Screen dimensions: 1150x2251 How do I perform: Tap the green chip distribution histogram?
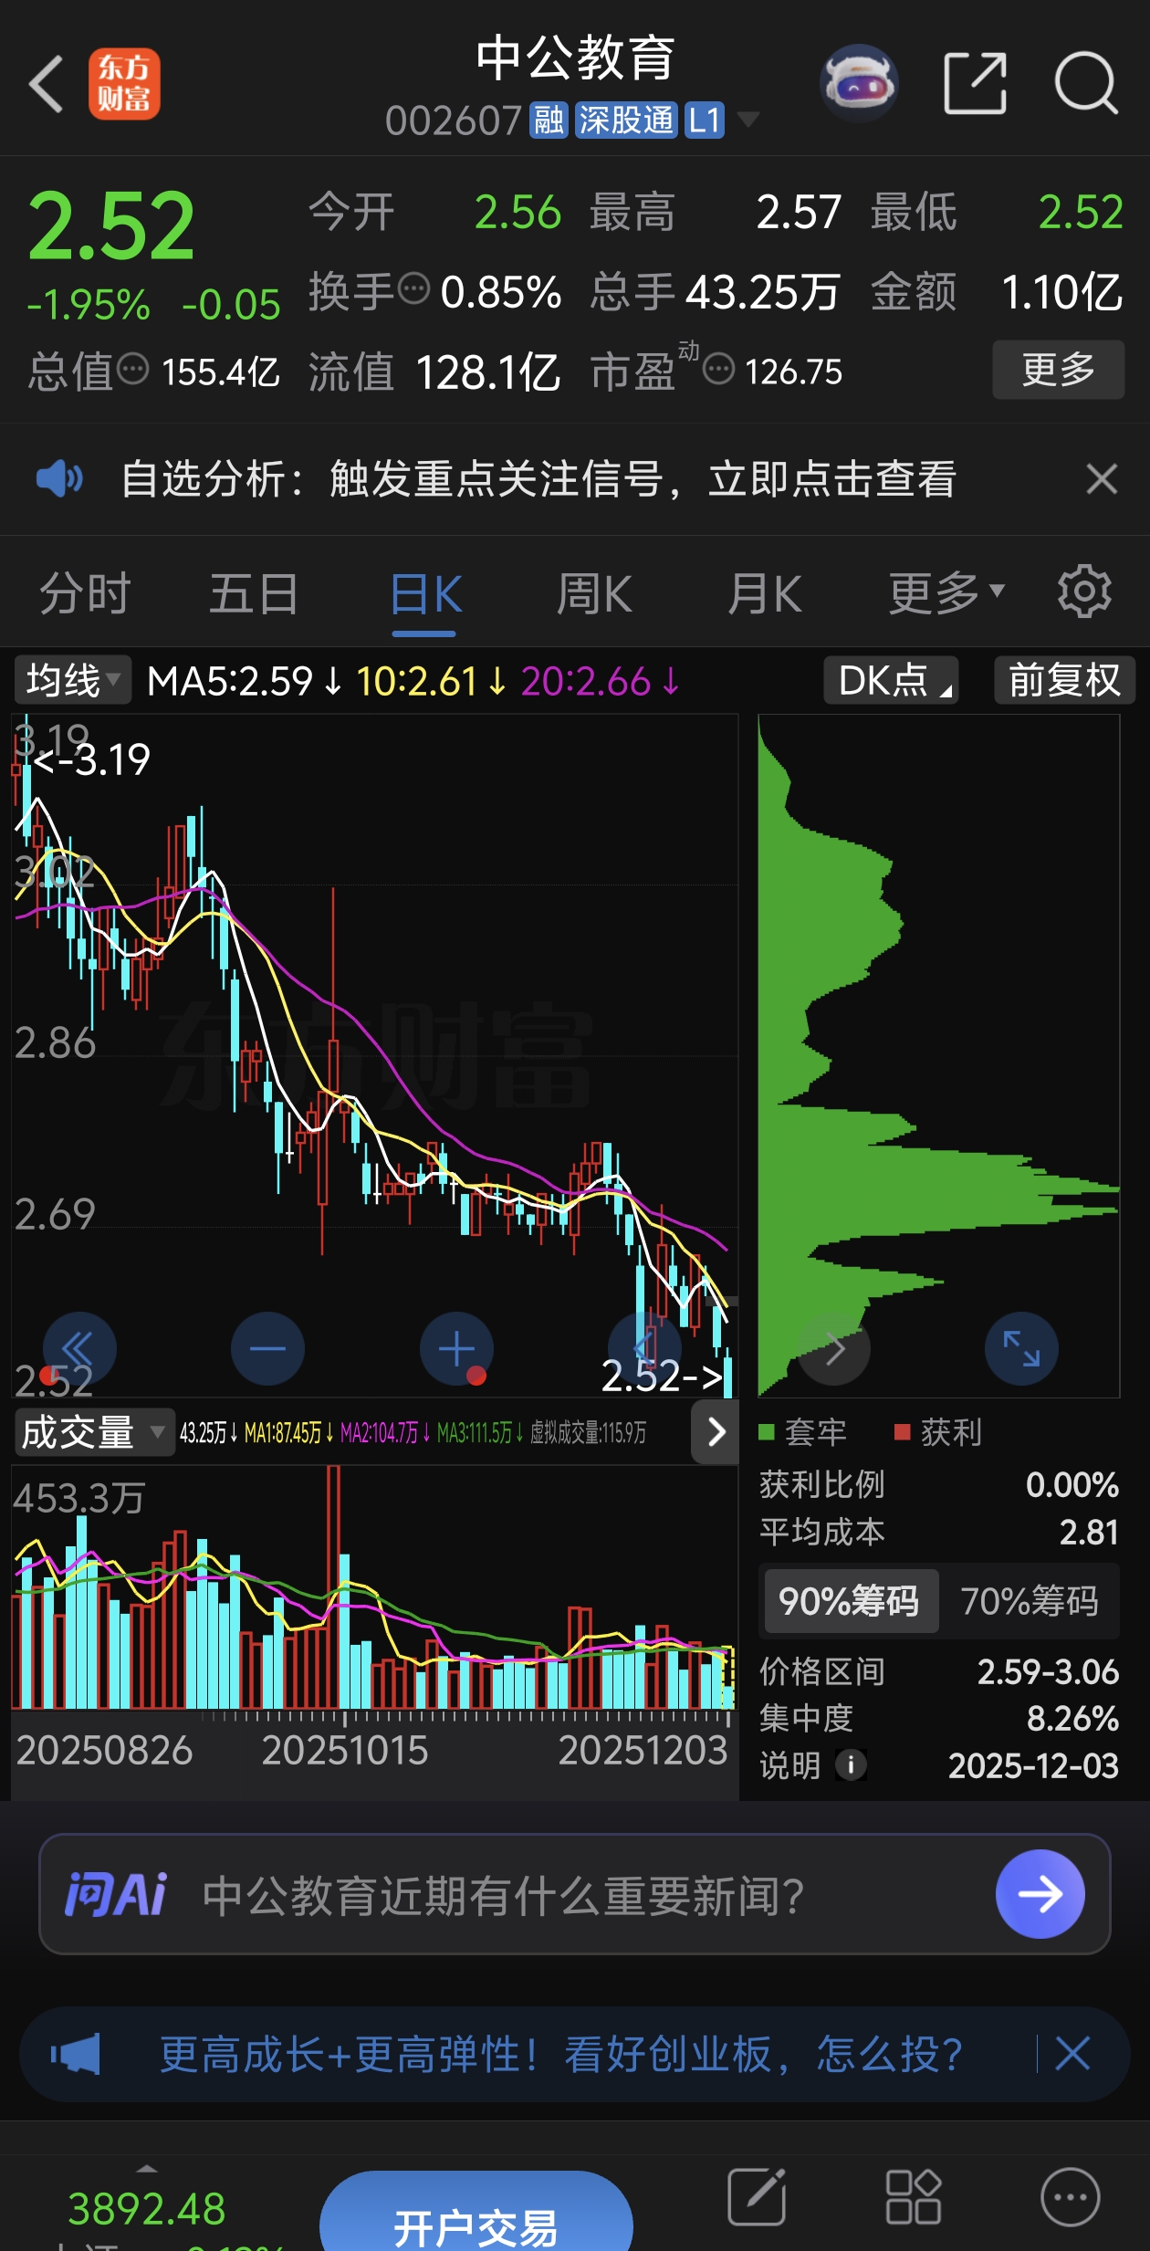(939, 1055)
